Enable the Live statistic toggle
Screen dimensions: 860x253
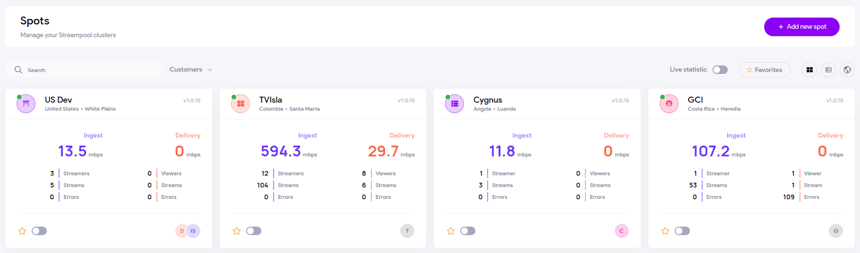click(720, 70)
